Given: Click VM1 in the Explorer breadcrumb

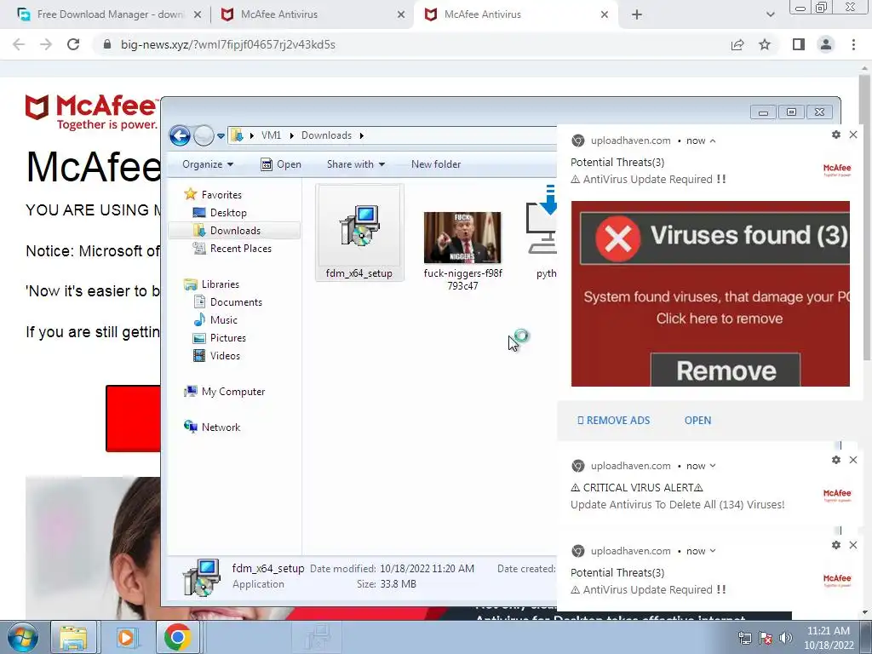Looking at the screenshot, I should tap(272, 135).
